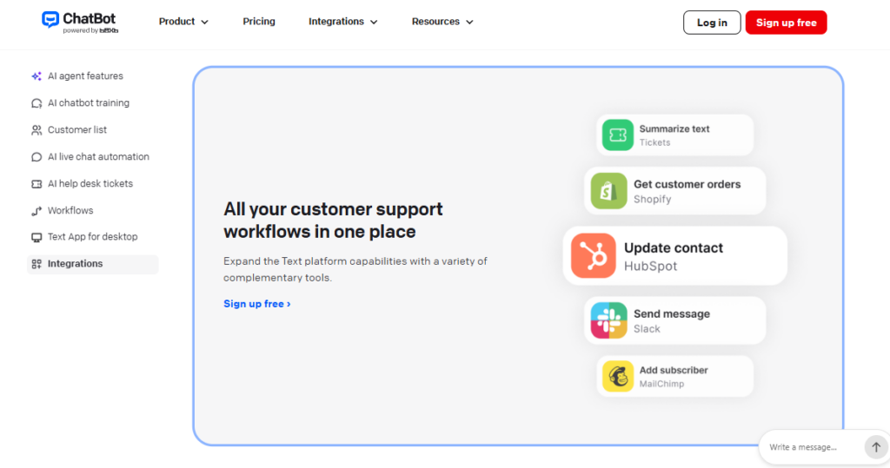This screenshot has height=468, width=890.
Task: Select AI live chat automation item
Action: pos(98,157)
